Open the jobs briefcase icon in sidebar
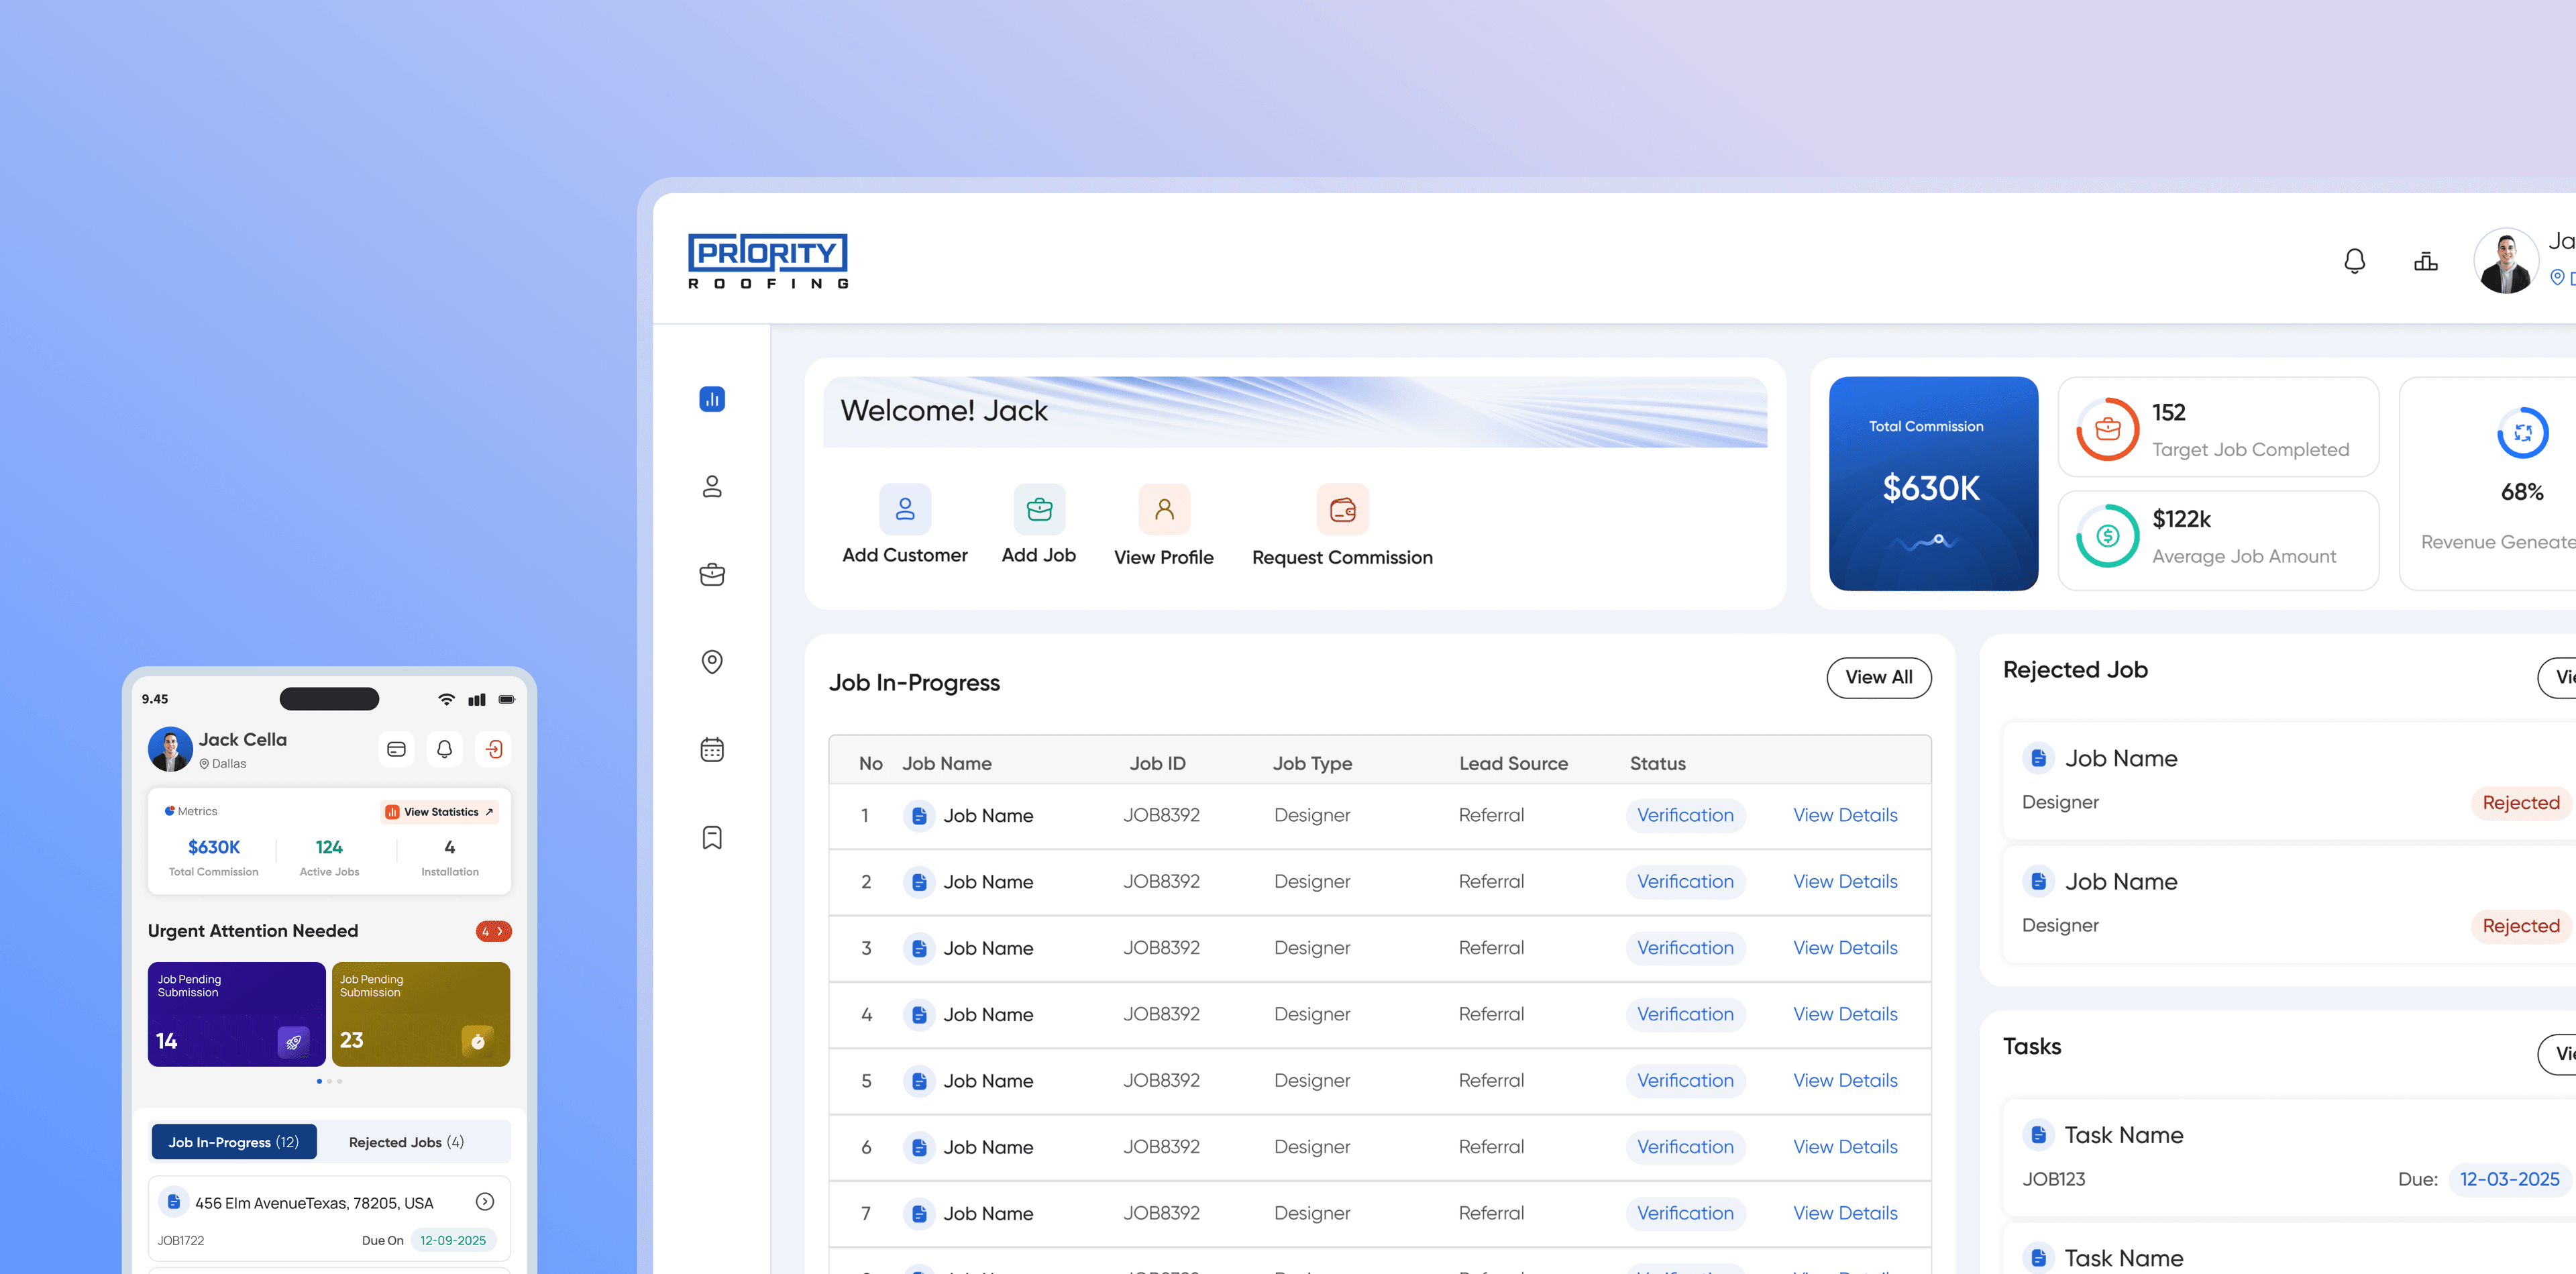This screenshot has width=2576, height=1274. pyautogui.click(x=712, y=574)
